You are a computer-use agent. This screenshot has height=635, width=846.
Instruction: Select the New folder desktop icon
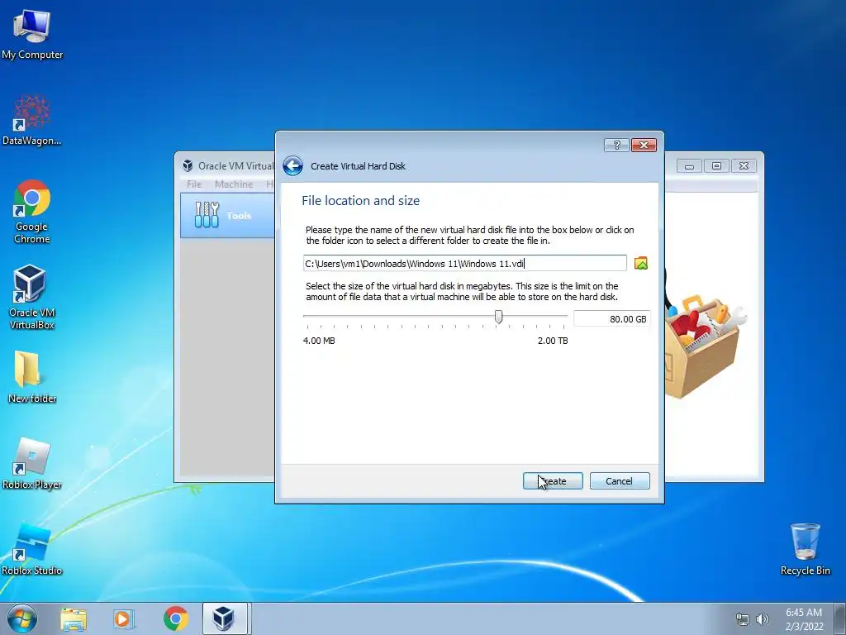[32, 377]
